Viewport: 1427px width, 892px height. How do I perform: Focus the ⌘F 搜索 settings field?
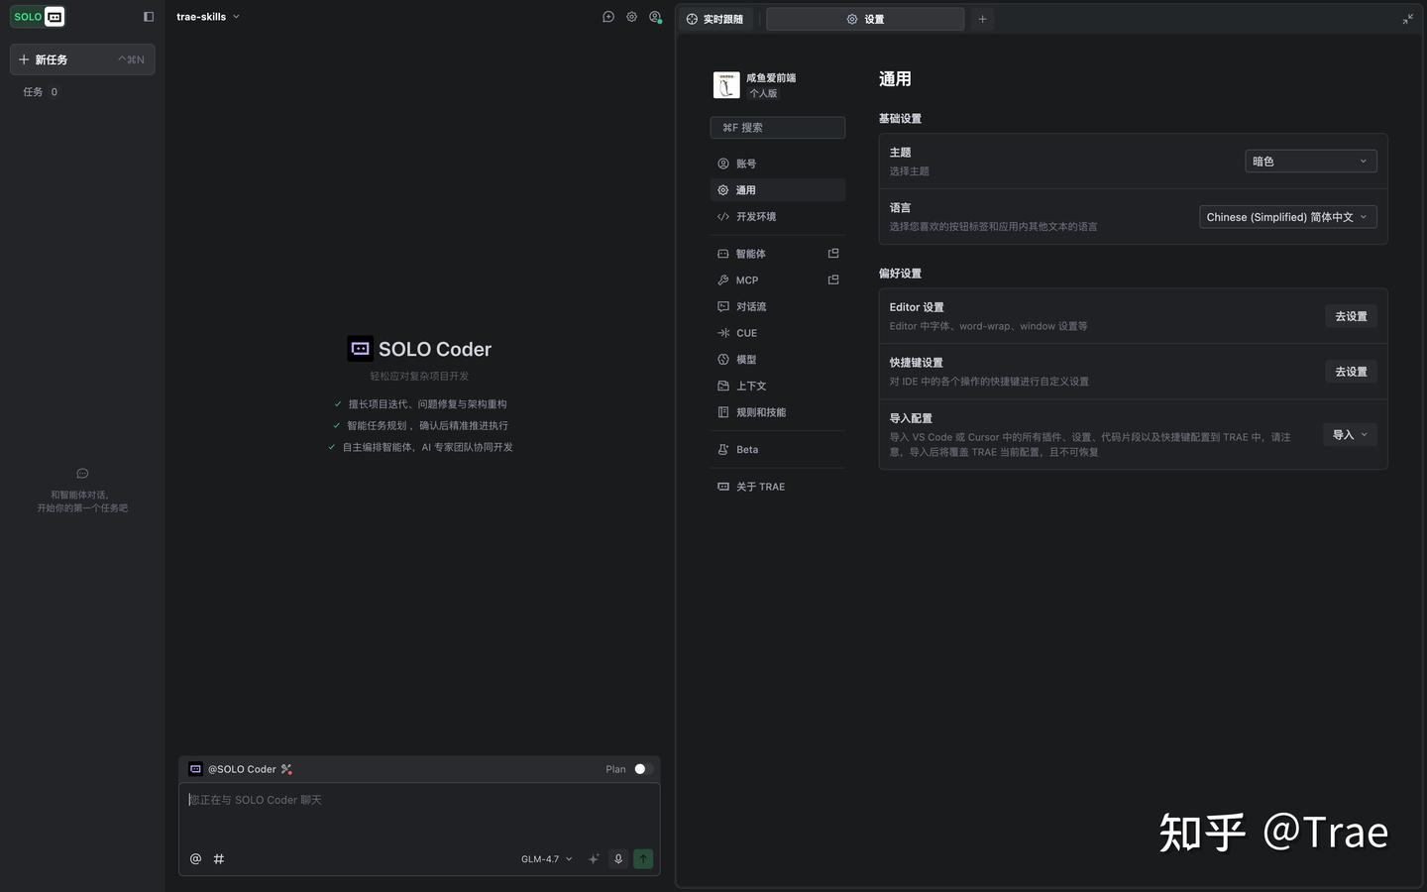[778, 128]
